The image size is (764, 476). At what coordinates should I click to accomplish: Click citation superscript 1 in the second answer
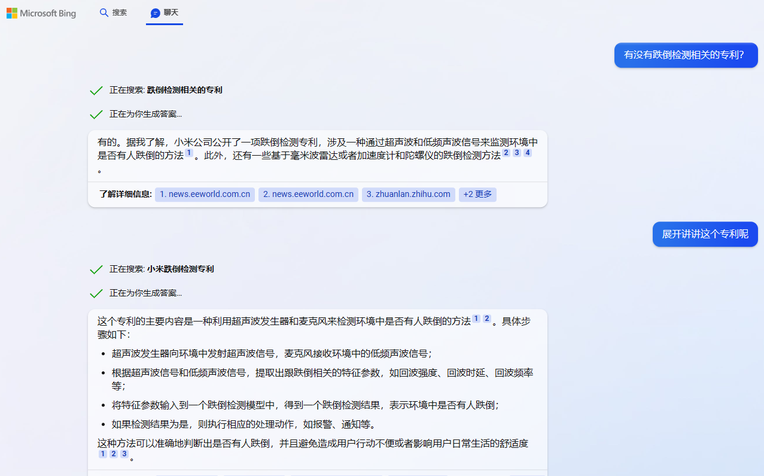coord(476,319)
